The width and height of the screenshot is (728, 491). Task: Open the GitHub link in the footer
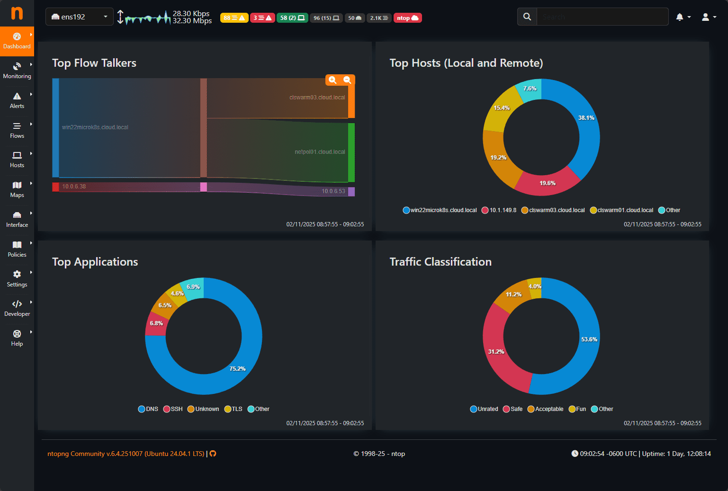[x=212, y=454]
